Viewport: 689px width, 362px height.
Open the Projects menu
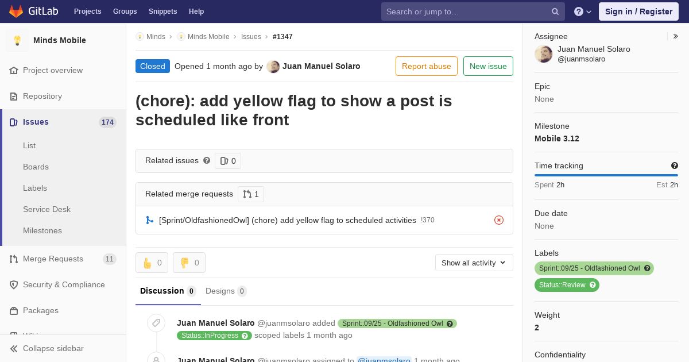(87, 11)
